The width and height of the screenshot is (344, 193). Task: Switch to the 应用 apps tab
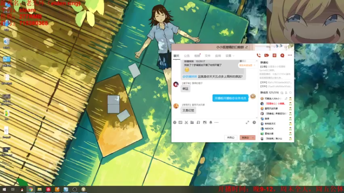pos(218,56)
